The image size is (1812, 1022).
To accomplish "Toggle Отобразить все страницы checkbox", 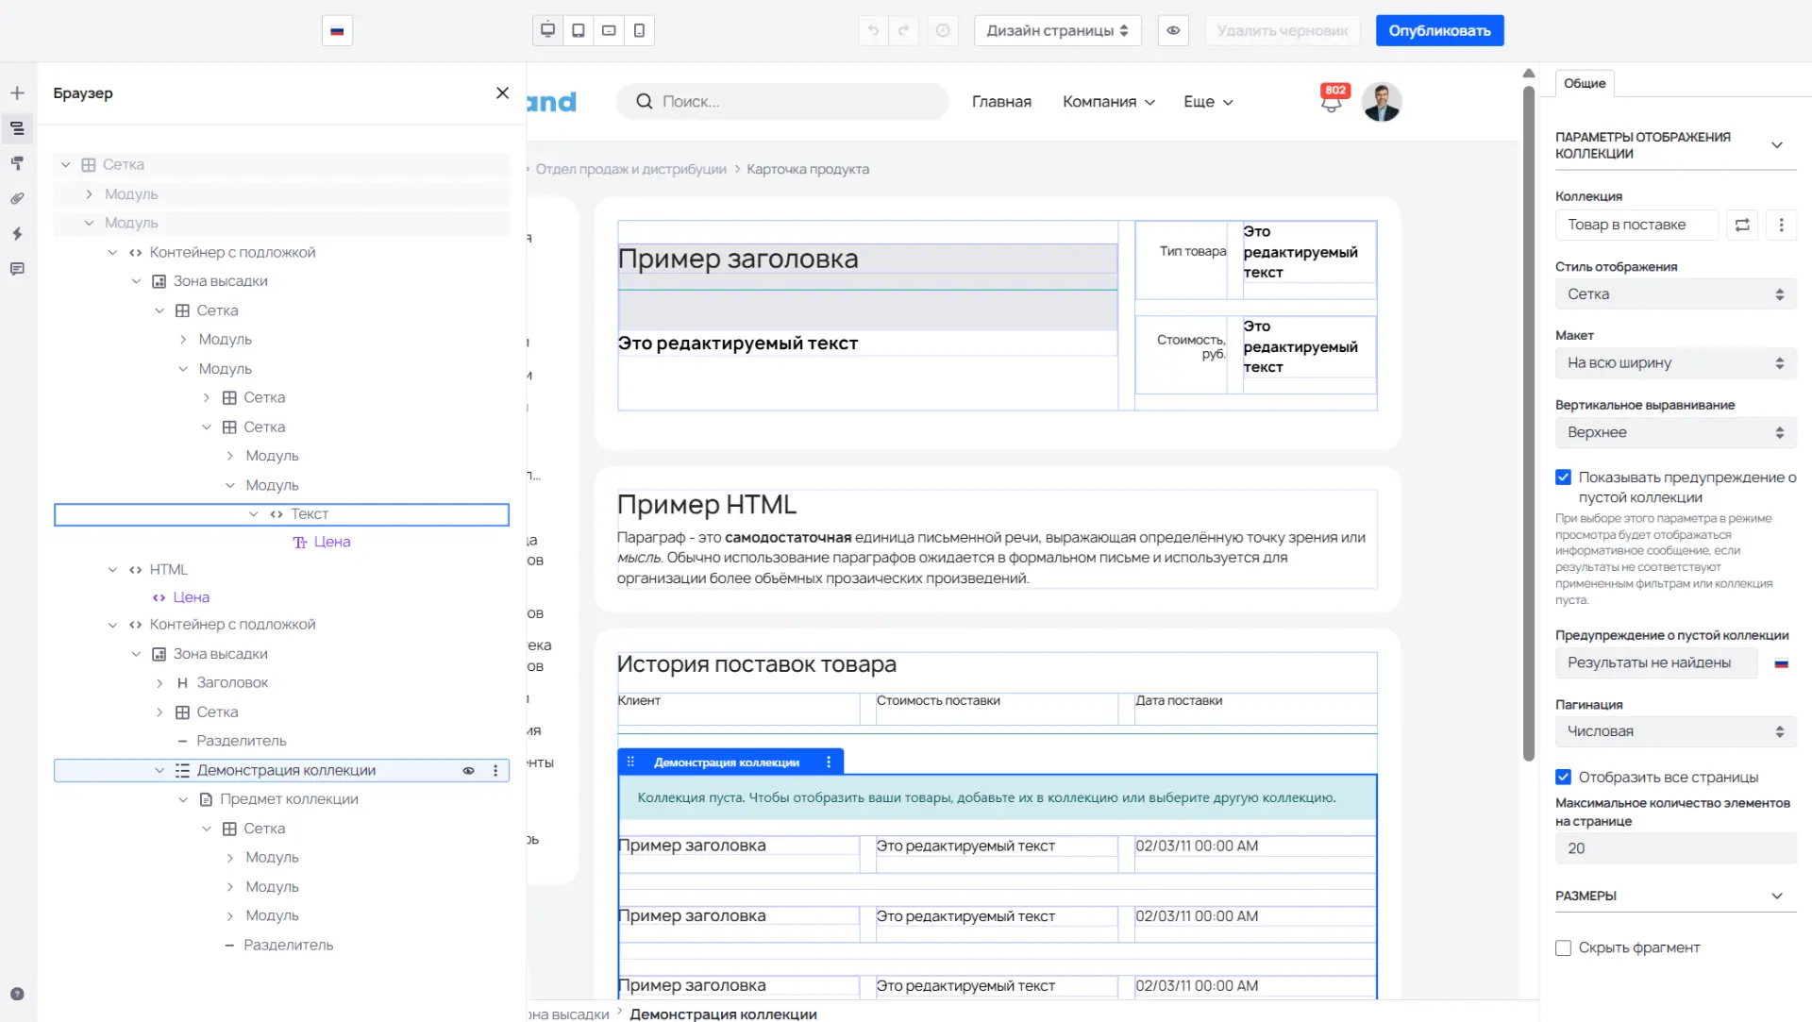I will pos(1563,778).
